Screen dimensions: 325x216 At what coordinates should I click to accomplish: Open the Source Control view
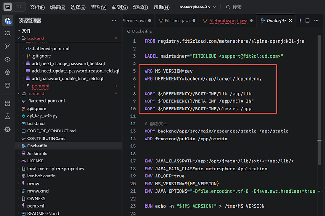8,46
